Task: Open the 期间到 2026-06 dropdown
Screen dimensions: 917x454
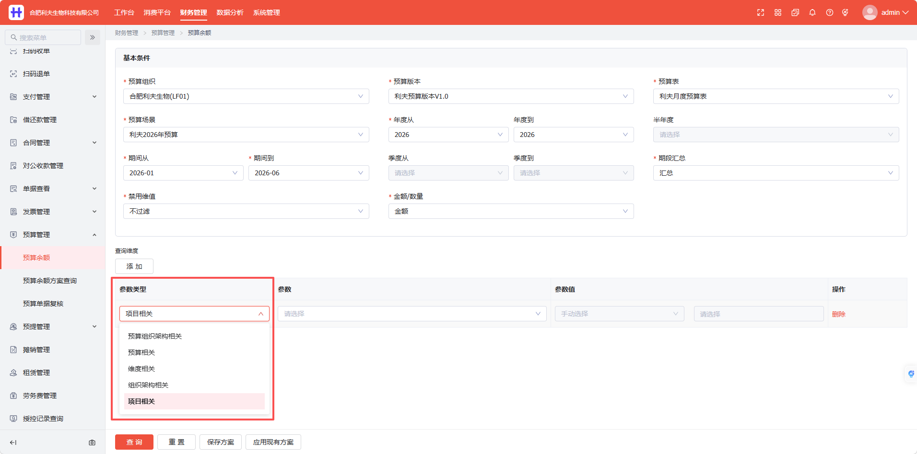Action: (x=309, y=173)
